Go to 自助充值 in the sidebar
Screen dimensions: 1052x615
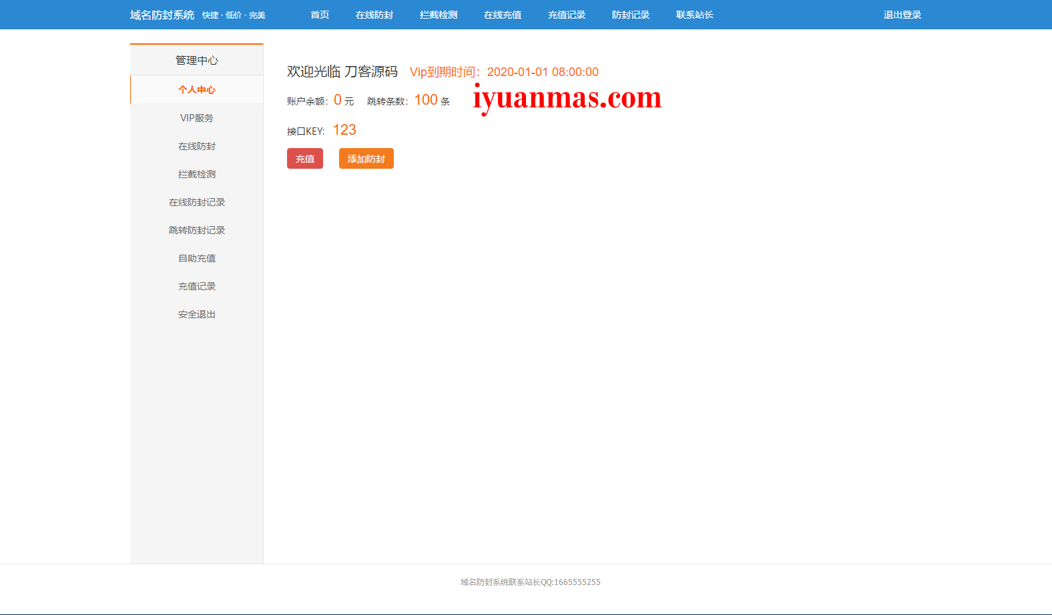(x=197, y=258)
